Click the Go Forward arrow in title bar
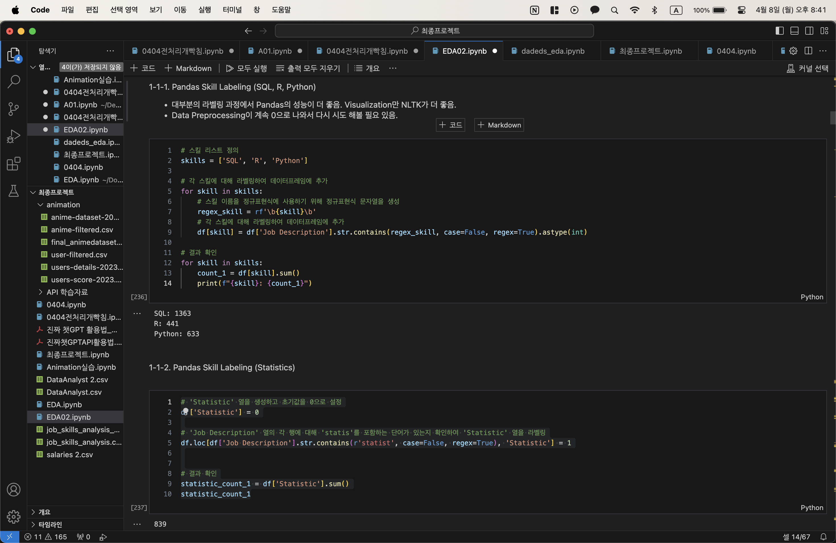 click(263, 31)
